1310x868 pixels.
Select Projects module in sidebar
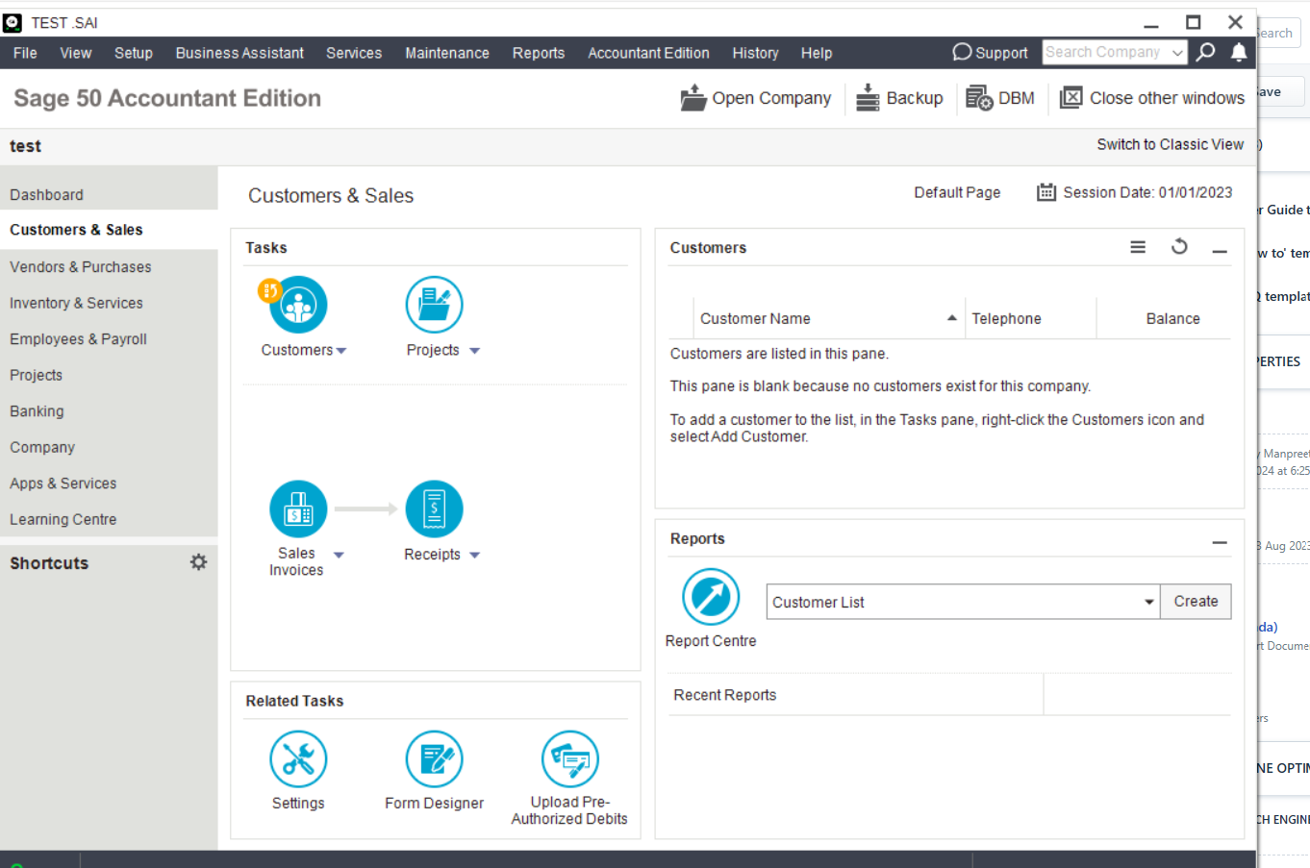coord(109,375)
